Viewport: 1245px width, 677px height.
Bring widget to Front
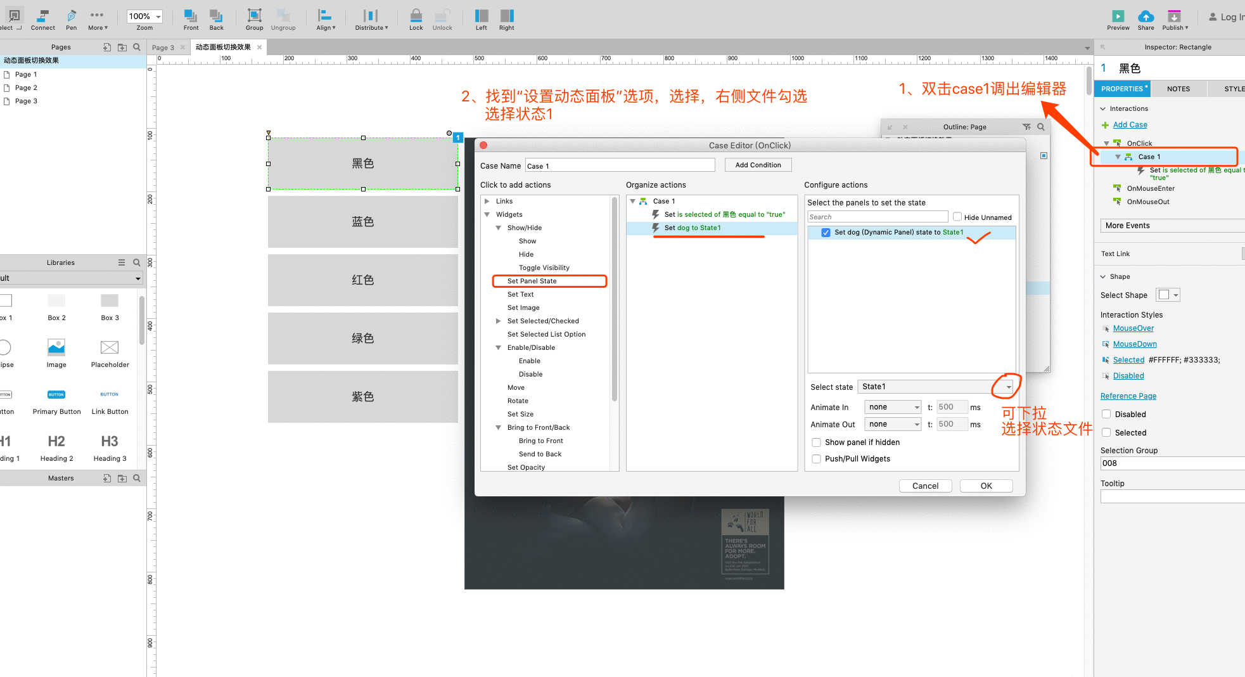(x=191, y=20)
